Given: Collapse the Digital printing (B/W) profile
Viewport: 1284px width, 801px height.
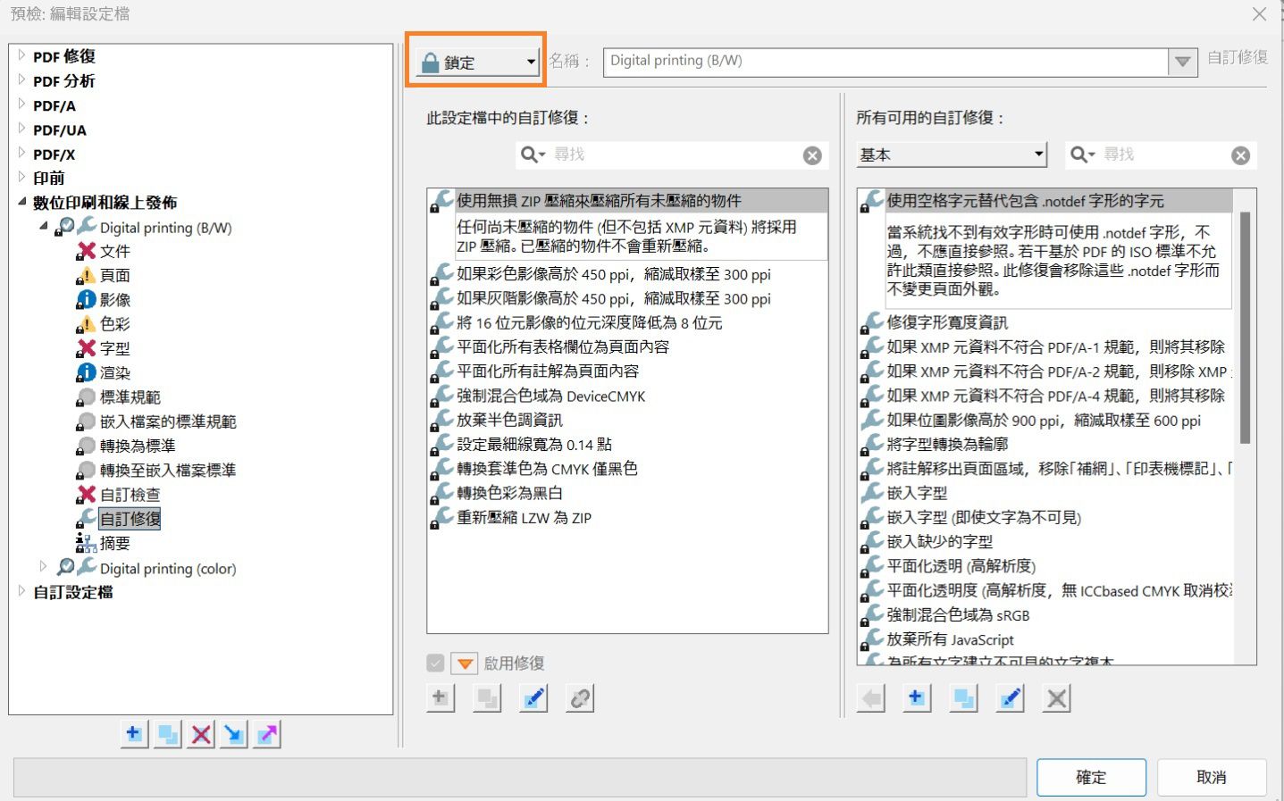Looking at the screenshot, I should click(43, 226).
